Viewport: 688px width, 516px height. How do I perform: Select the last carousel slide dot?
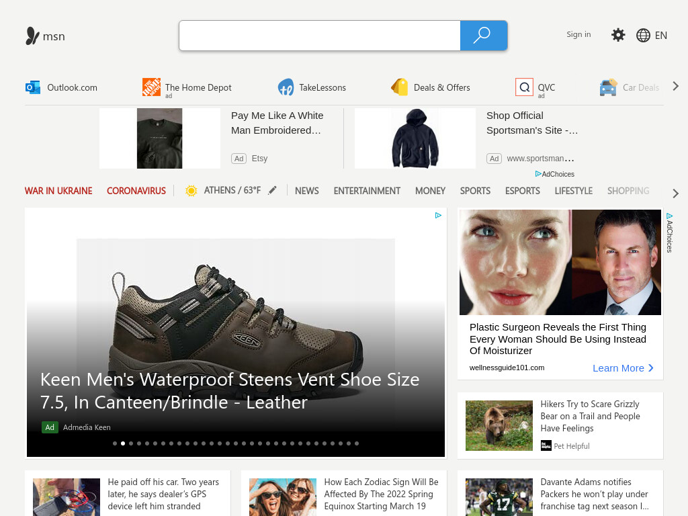357,443
